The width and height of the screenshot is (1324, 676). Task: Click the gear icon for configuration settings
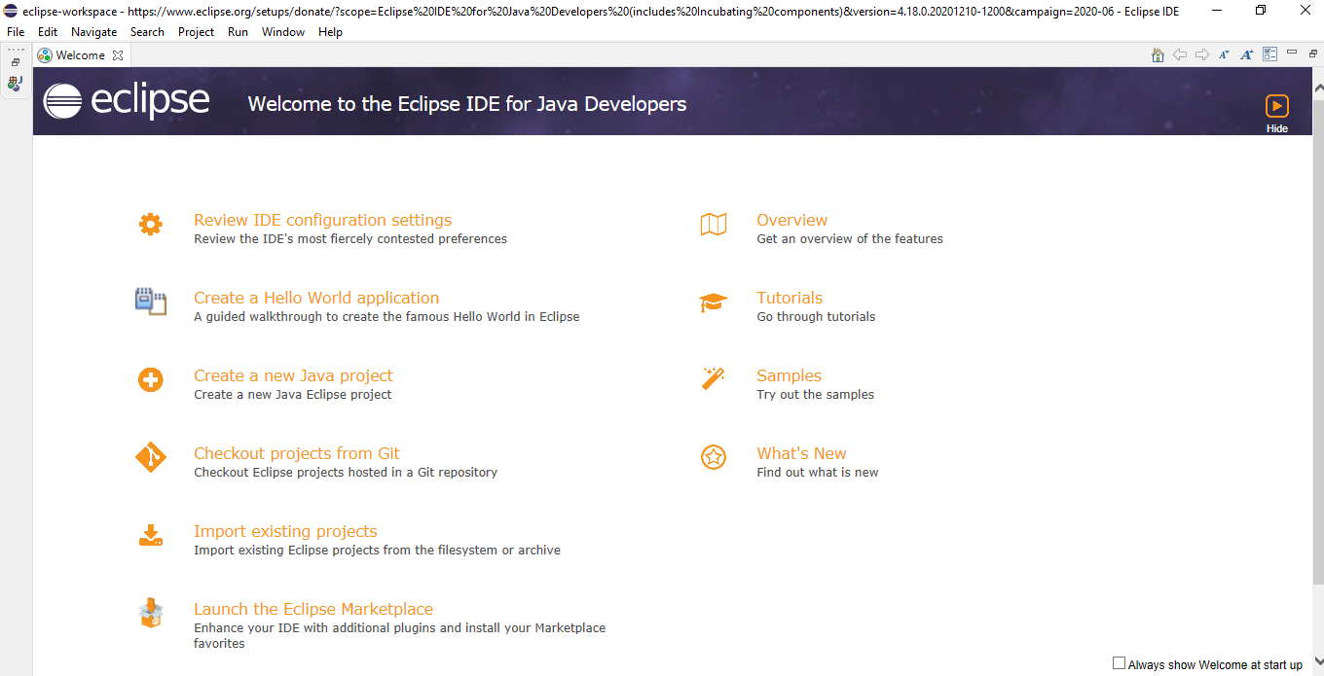(151, 225)
